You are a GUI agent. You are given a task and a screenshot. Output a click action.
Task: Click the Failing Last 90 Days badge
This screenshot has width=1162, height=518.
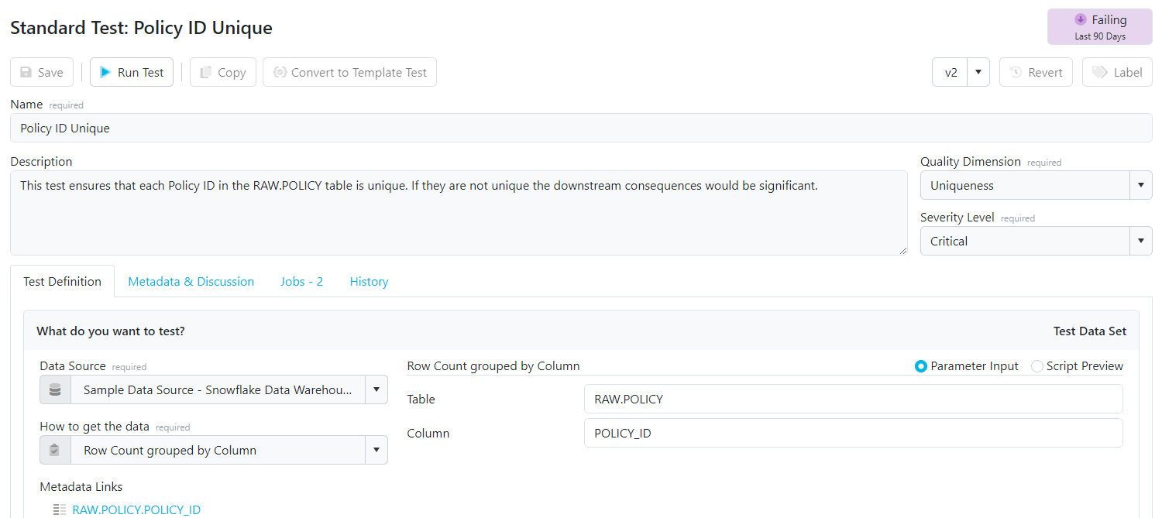tap(1100, 27)
